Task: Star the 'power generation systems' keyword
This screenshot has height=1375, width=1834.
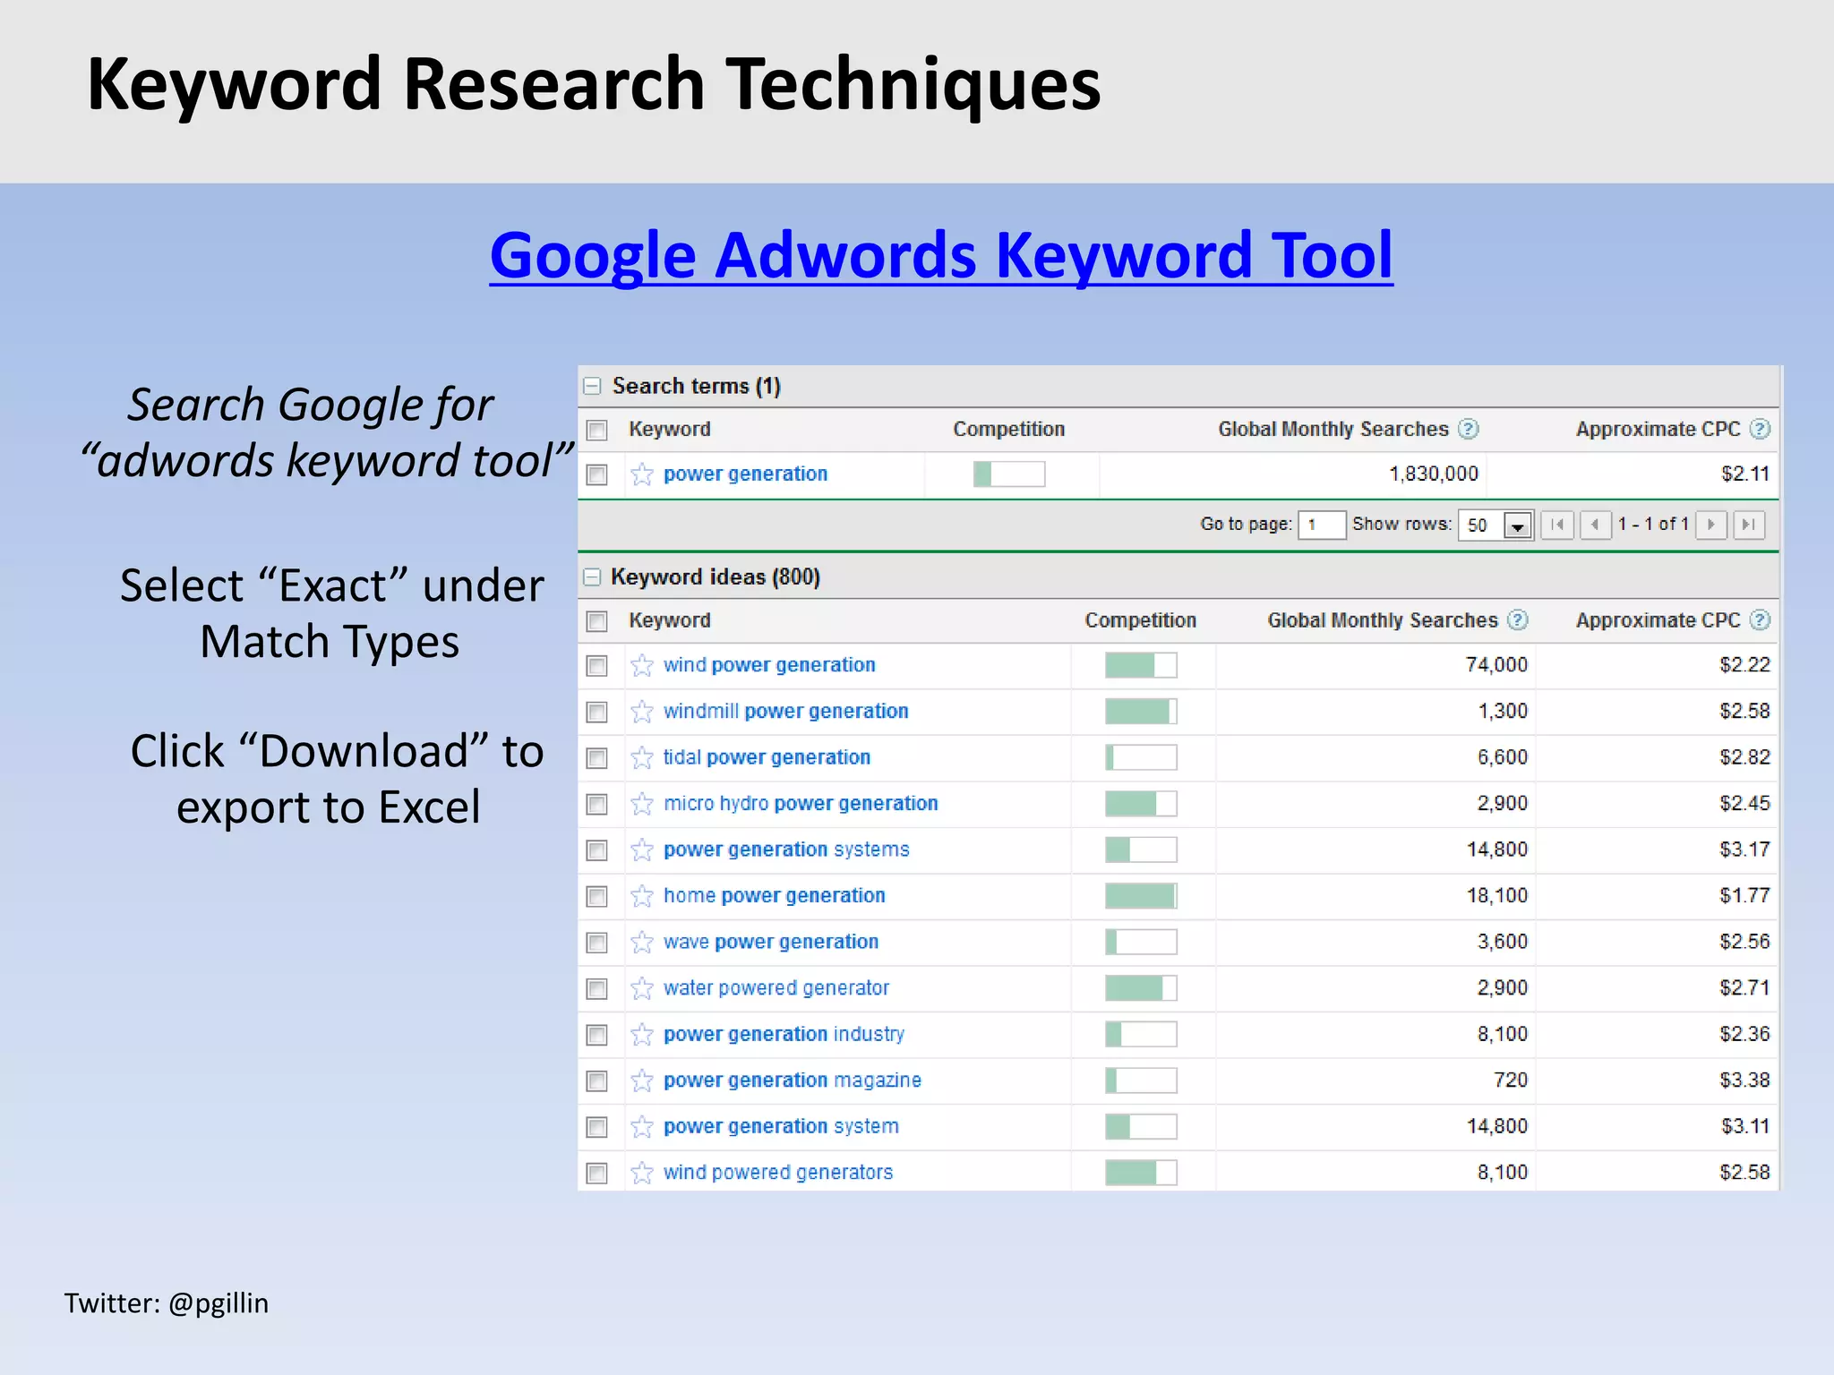Action: coord(641,850)
